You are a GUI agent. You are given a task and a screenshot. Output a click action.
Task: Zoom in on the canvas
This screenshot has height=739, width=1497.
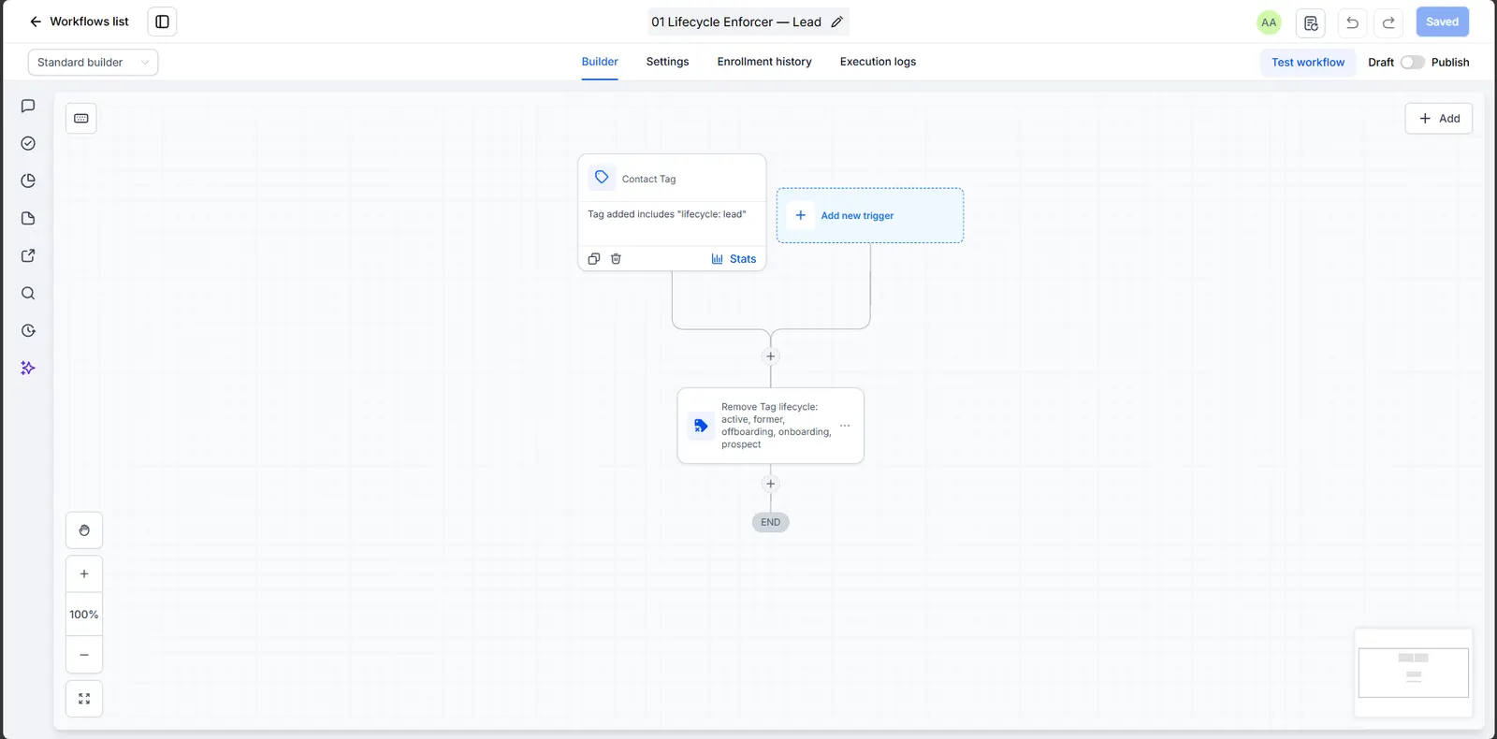84,574
